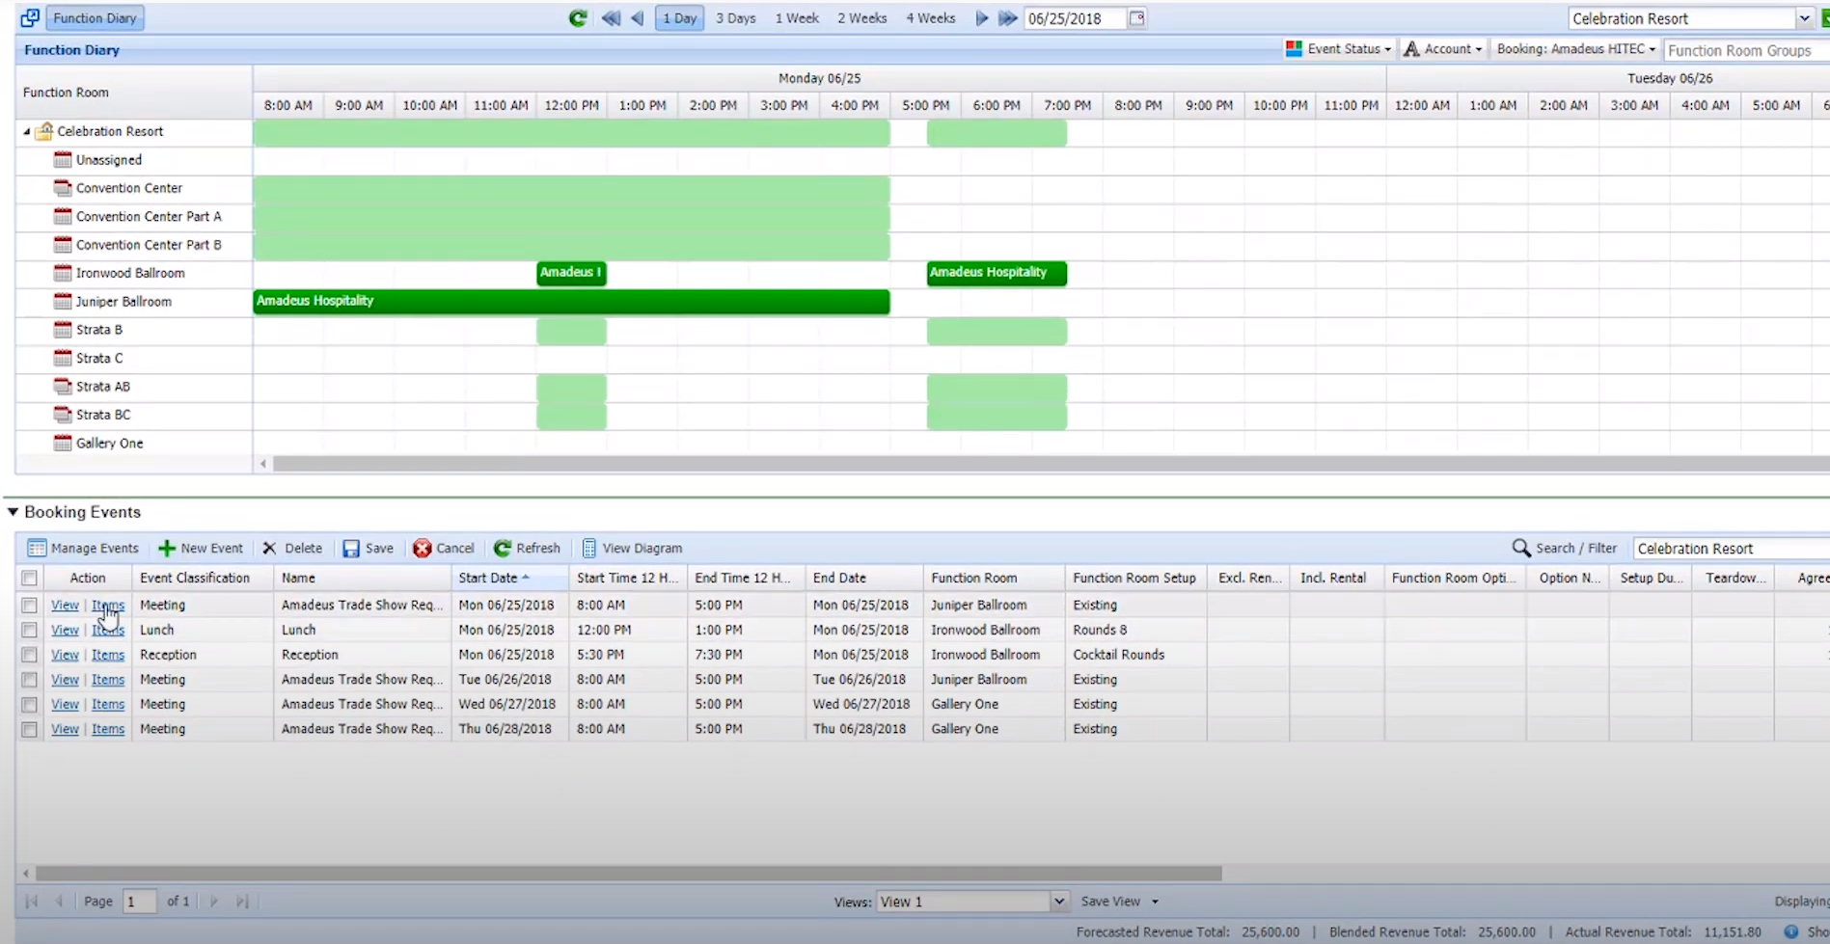Click the Function Diary tab button
This screenshot has height=944, width=1830.
(x=95, y=18)
